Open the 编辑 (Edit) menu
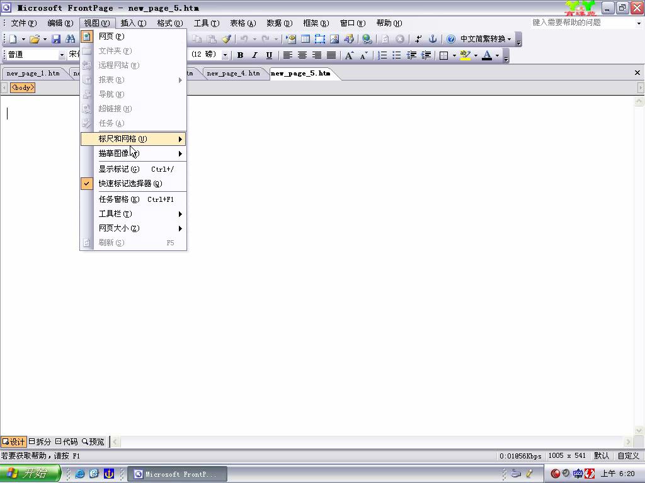645x483 pixels. pos(60,23)
